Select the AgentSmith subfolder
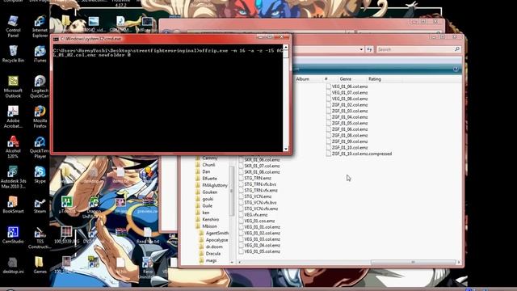 (217, 233)
